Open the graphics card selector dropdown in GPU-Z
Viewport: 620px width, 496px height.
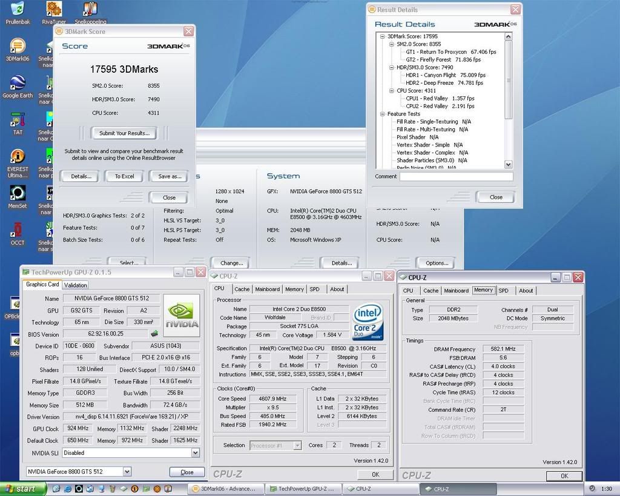tap(127, 472)
